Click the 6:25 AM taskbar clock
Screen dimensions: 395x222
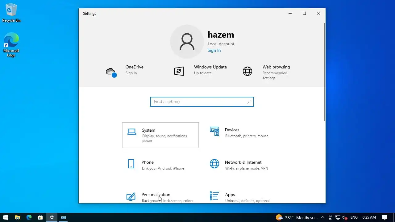(369, 217)
